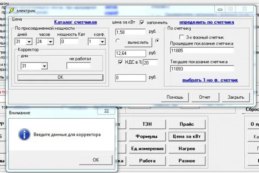
Task: Click Ед.измерения button in background window
Action: click(147, 149)
